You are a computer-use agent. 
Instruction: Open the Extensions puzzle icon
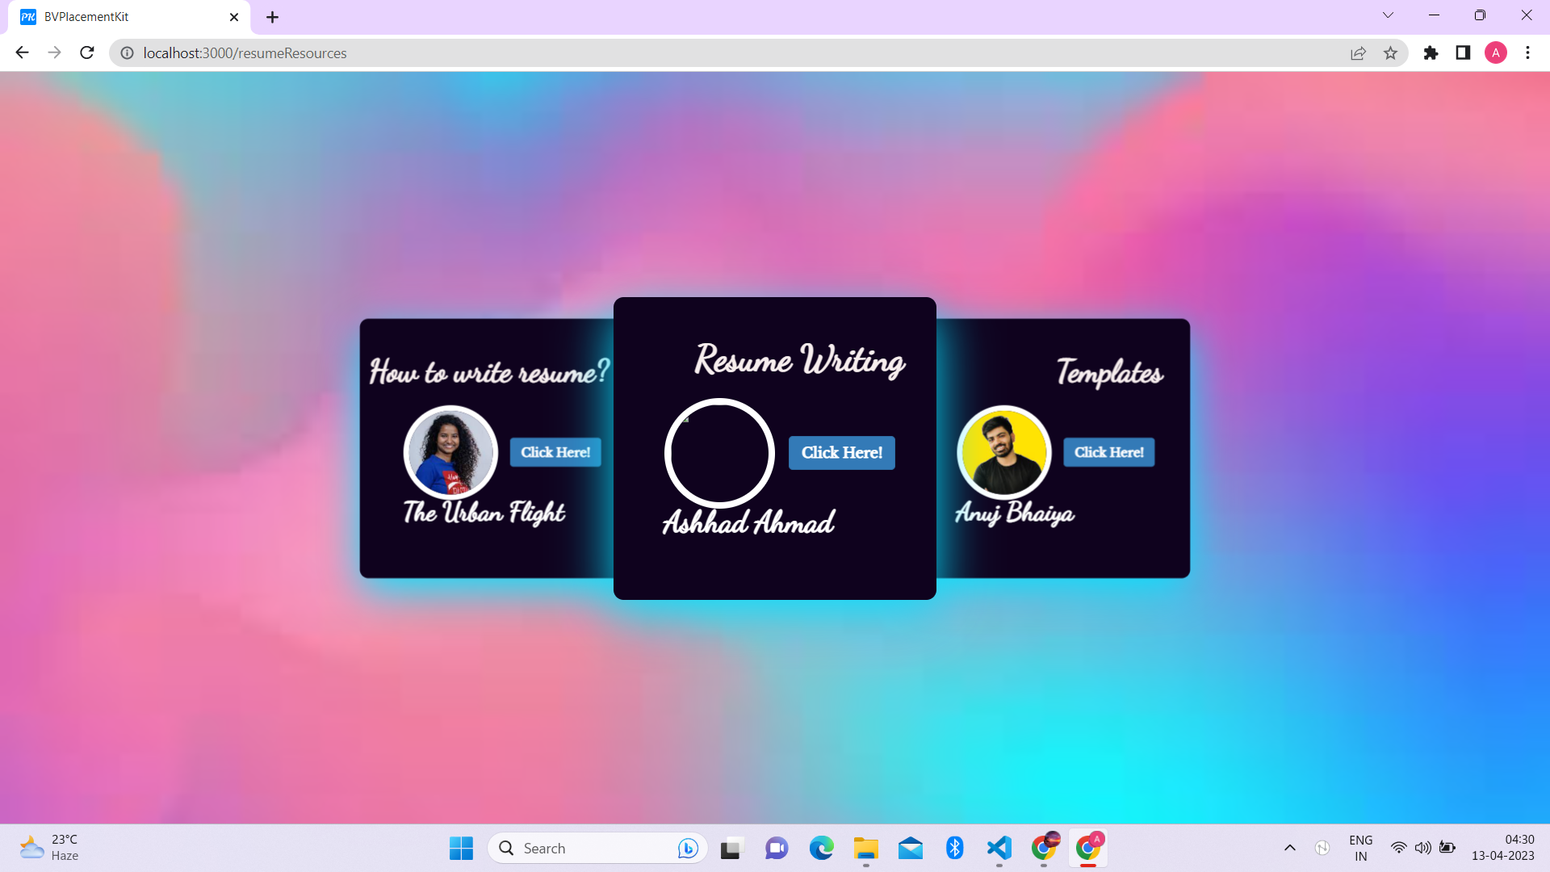point(1431,52)
